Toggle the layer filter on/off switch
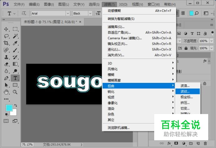 click(212, 33)
